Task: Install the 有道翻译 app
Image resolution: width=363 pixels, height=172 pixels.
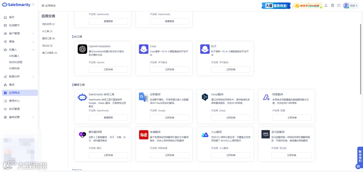Action: (169, 155)
